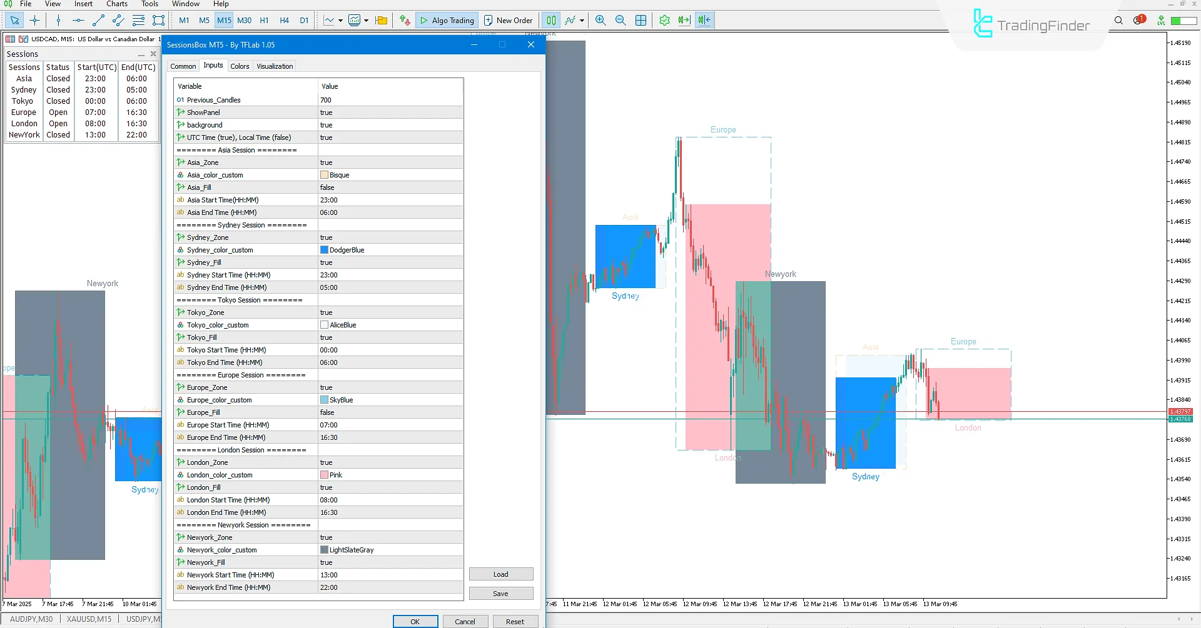Save the SessionsBox settings
Viewport: 1201px width, 628px height.
[500, 593]
